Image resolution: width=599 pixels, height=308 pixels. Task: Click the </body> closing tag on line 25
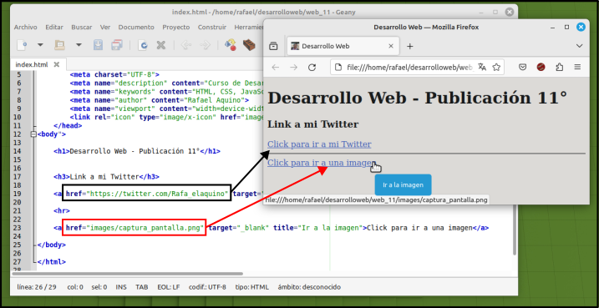pos(51,245)
